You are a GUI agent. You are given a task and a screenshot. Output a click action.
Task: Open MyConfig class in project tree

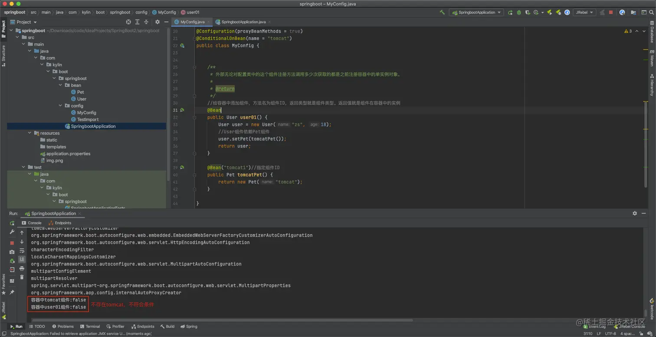click(83, 112)
